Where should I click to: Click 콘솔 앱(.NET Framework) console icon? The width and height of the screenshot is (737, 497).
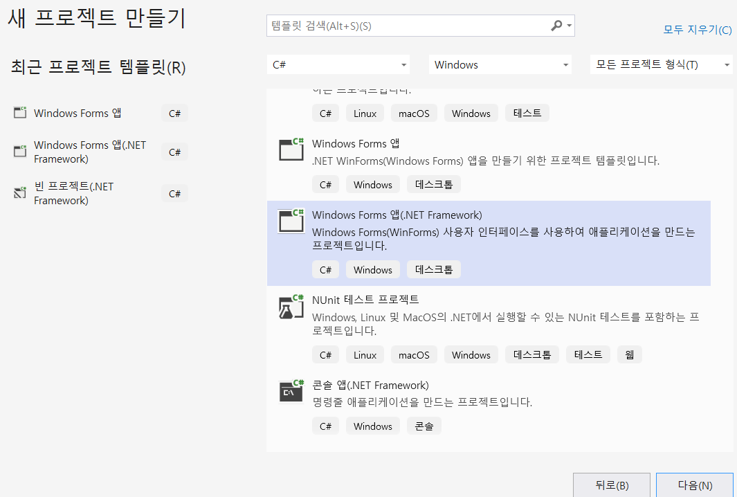click(291, 391)
